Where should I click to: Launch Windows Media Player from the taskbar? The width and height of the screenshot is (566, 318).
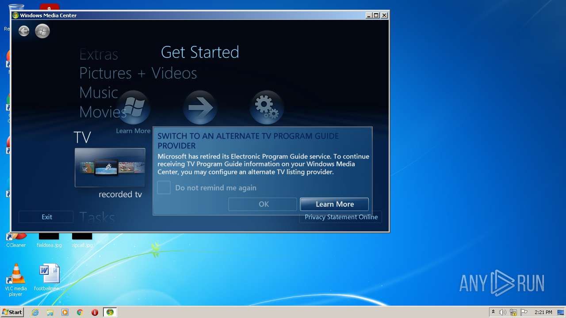point(65,312)
